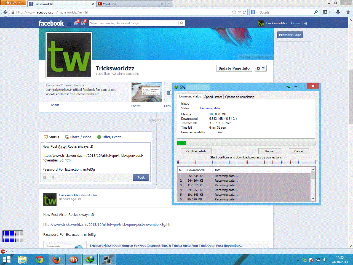This screenshot has width=353, height=265.
Task: Click the Hide details button
Action: pyautogui.click(x=196, y=151)
